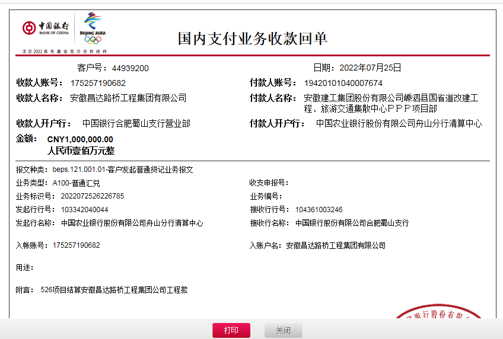Click originating bank number 103342040044

pos(84,210)
